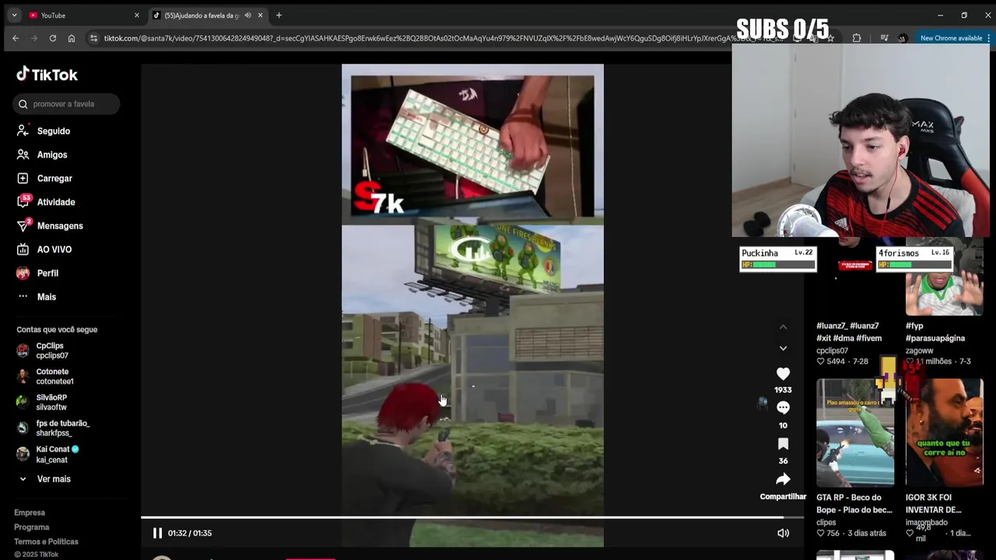This screenshot has width=996, height=560.
Task: Open Chrome media control icon
Action: click(x=884, y=38)
